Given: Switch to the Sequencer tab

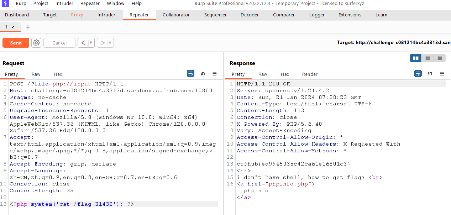Looking at the screenshot, I should [215, 15].
